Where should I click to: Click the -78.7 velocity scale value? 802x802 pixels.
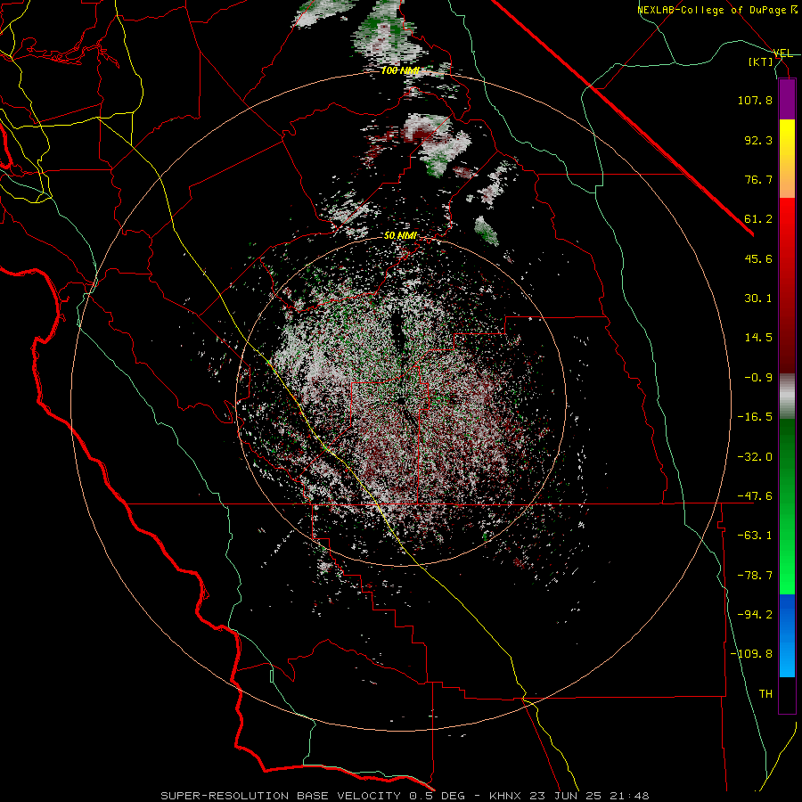tap(755, 576)
